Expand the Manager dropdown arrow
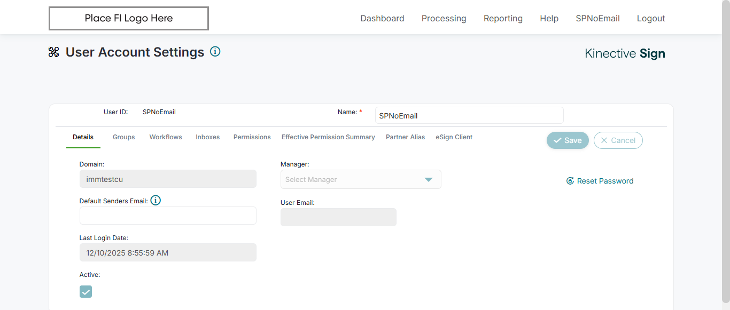The height and width of the screenshot is (310, 730). tap(428, 180)
